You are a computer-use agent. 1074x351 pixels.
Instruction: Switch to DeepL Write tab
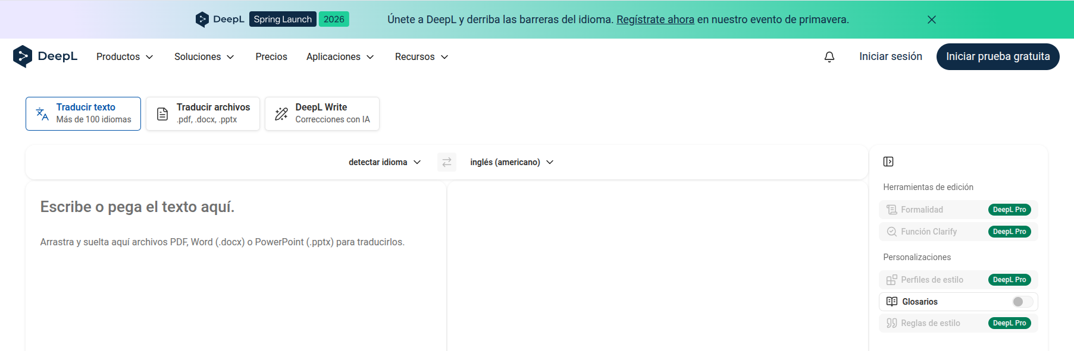322,113
